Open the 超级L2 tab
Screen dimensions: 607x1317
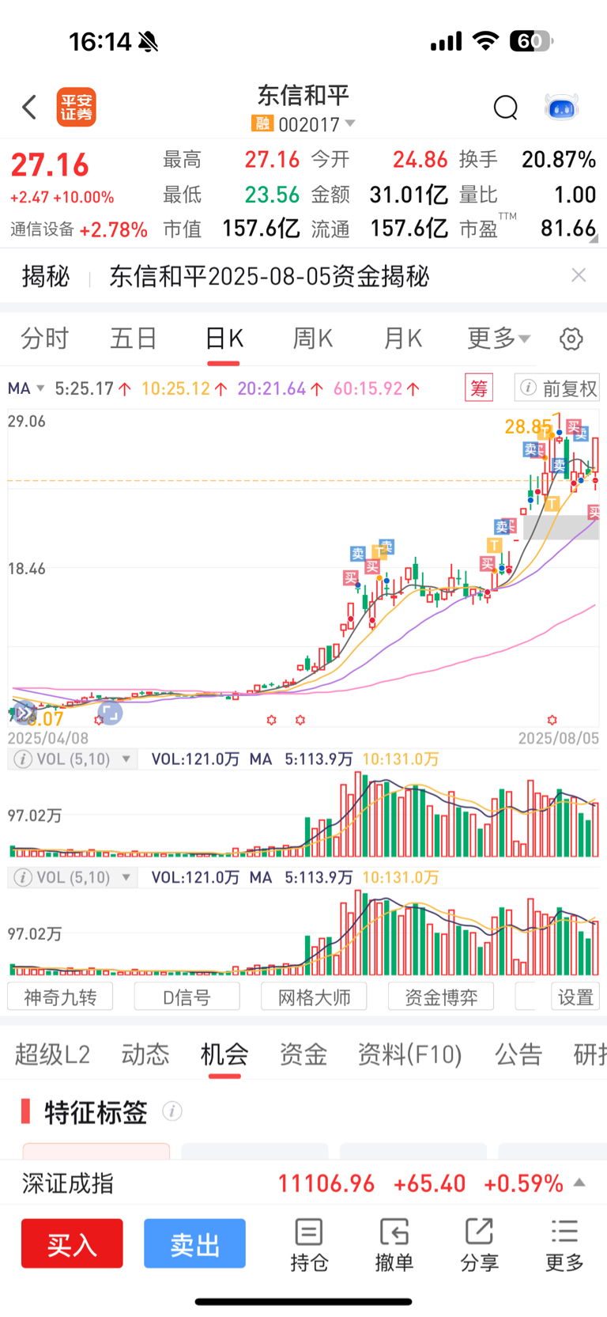click(52, 1054)
